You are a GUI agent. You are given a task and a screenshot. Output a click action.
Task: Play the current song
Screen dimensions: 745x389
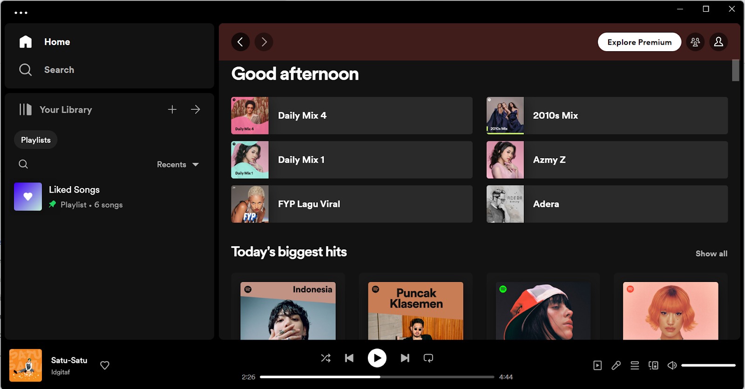coord(377,358)
